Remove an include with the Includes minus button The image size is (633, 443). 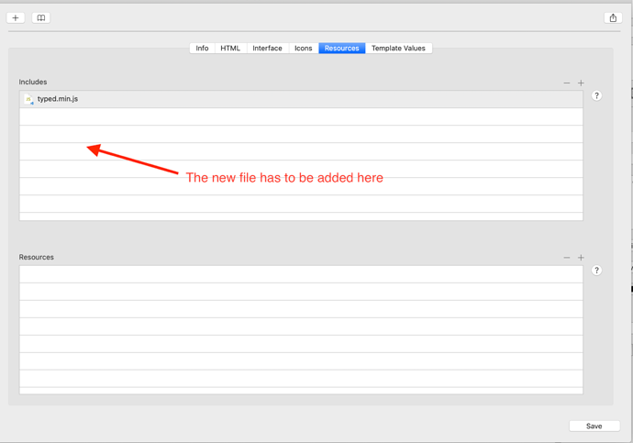pyautogui.click(x=567, y=83)
